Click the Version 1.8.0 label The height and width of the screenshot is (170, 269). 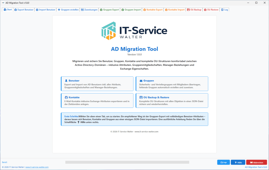click(x=134, y=54)
